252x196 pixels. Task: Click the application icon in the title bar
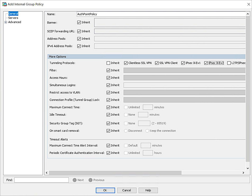[4, 4]
